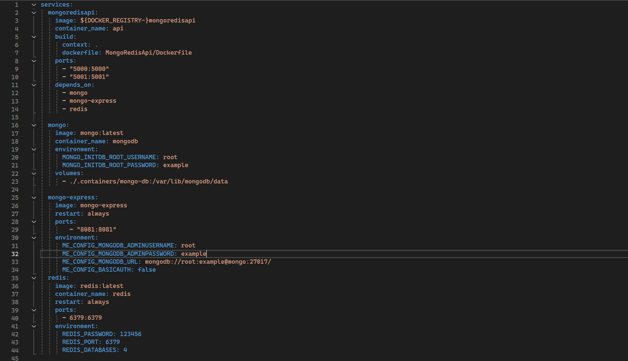Image resolution: width=628 pixels, height=361 pixels.
Task: Click the container_name: api value
Action: [118, 28]
